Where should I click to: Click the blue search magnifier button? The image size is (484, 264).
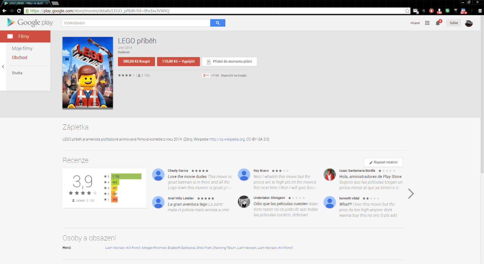(218, 23)
